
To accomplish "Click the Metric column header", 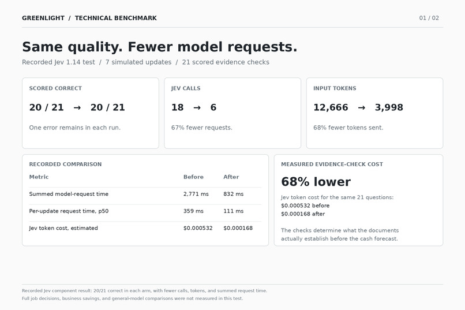I will click(39, 177).
